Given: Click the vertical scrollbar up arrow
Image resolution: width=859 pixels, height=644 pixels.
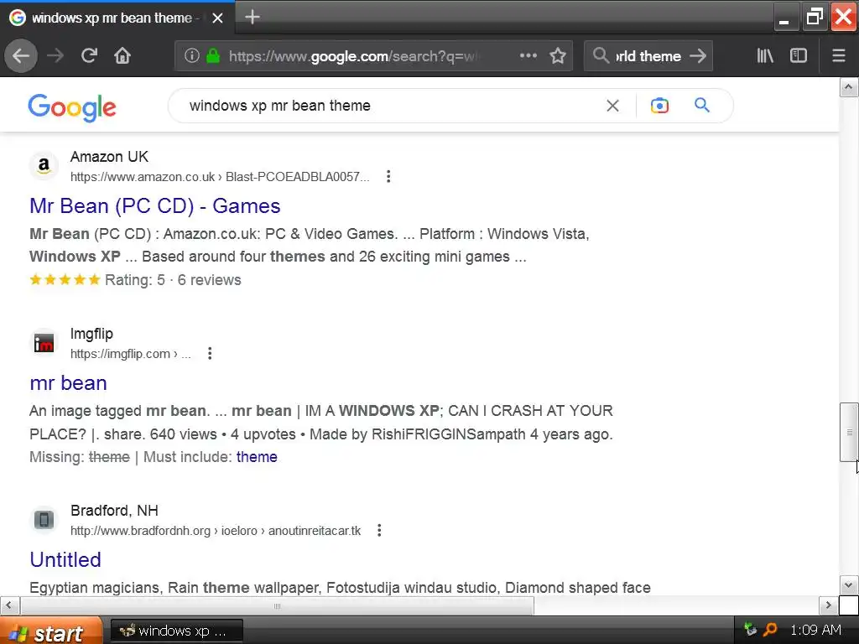Looking at the screenshot, I should [849, 87].
